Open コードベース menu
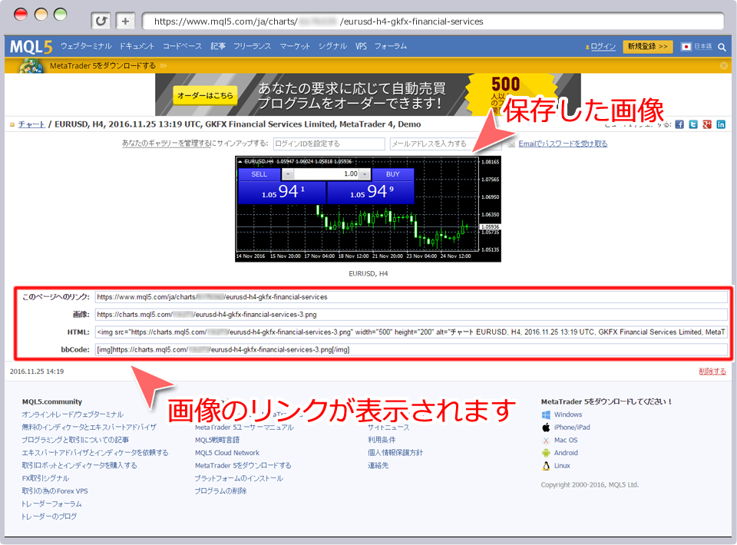 pyautogui.click(x=183, y=46)
